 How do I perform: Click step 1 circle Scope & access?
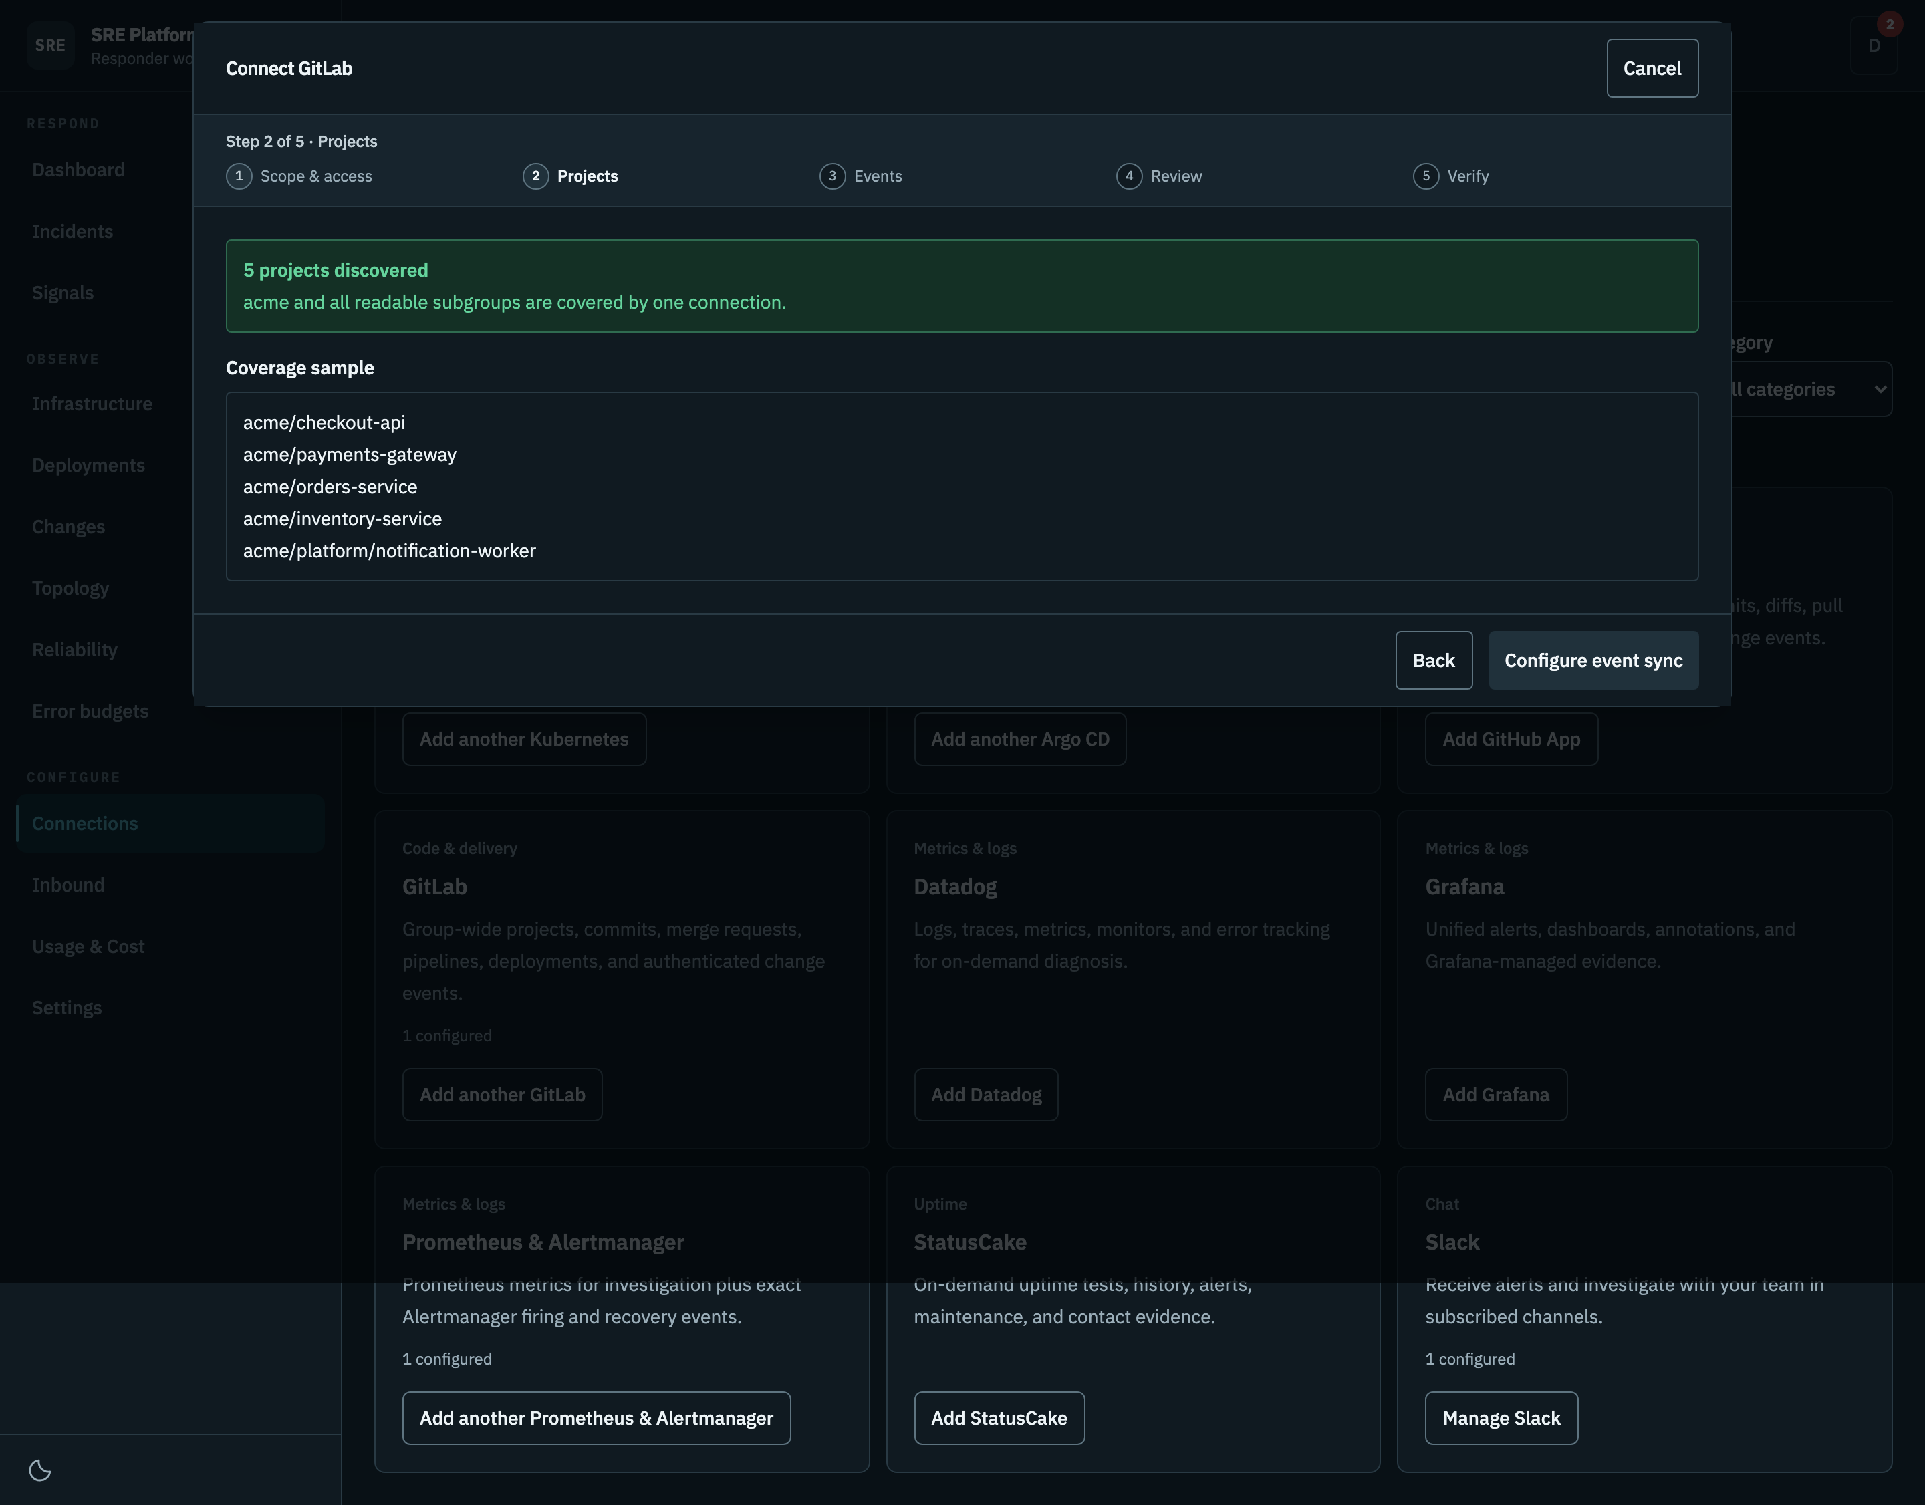[239, 176]
